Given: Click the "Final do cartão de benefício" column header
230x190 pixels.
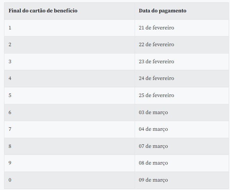Looking at the screenshot, I should tap(43, 11).
